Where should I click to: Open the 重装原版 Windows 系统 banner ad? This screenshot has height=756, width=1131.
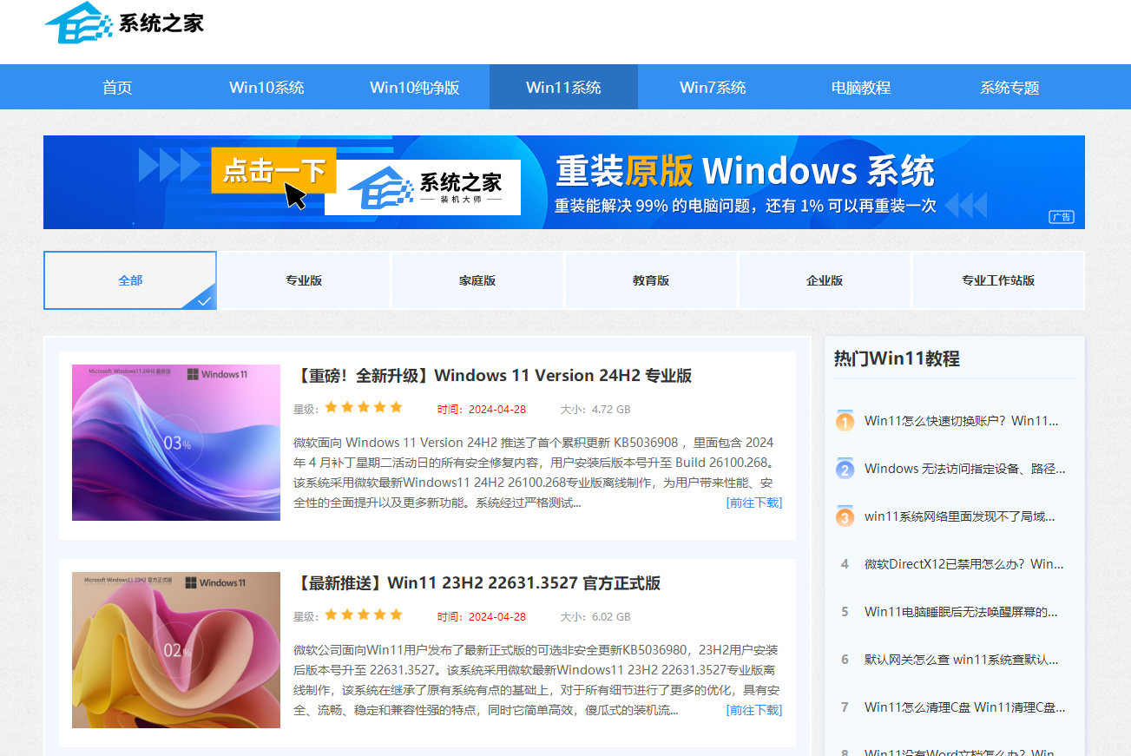564,182
